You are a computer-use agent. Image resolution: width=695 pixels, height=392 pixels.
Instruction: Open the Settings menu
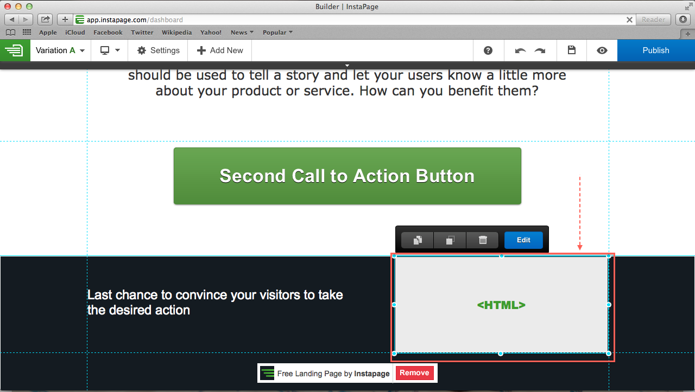pos(158,50)
